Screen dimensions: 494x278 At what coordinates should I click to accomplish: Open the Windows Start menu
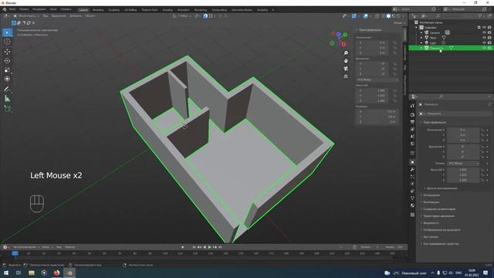tap(5, 273)
